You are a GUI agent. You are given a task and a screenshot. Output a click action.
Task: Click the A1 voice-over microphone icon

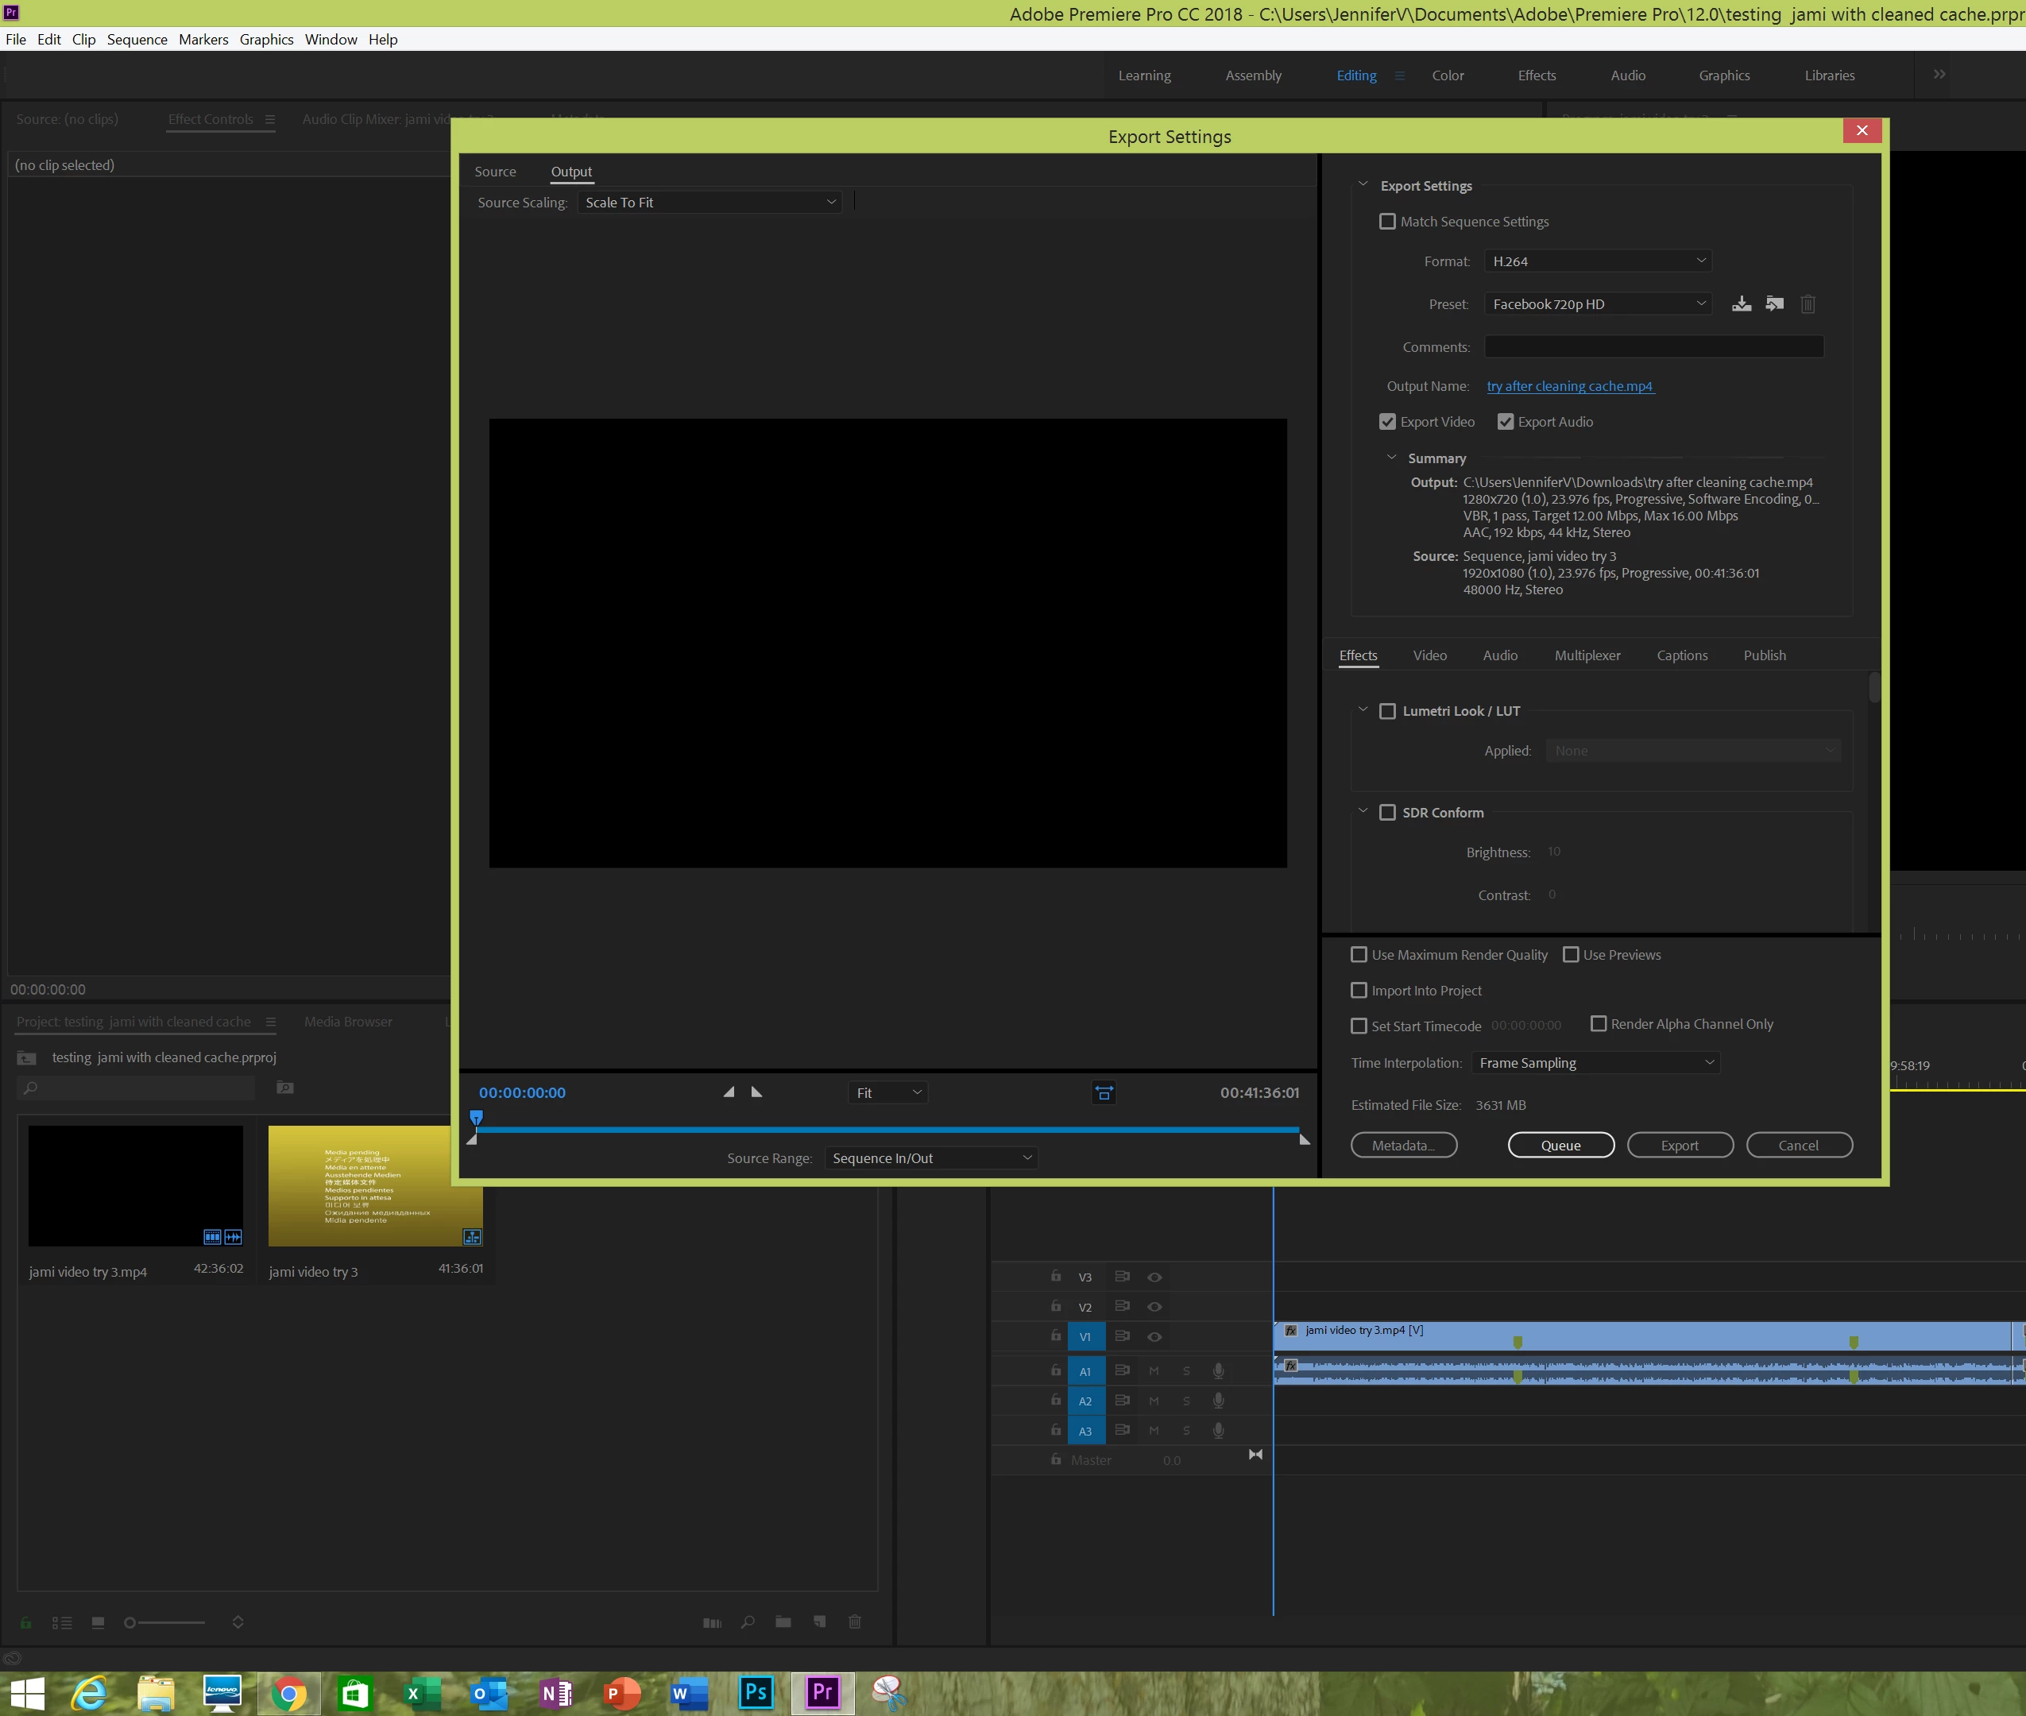click(x=1218, y=1370)
